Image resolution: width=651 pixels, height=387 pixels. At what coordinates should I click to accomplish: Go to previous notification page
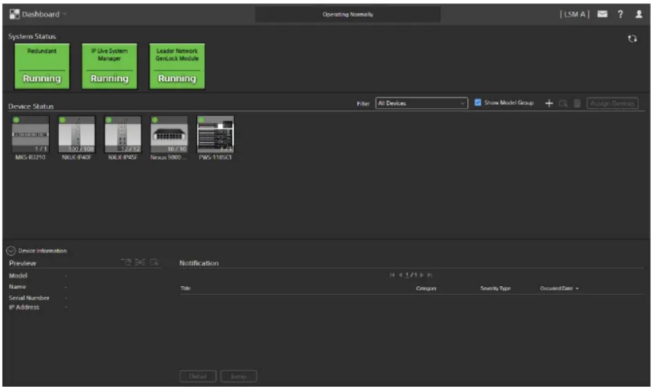tap(401, 275)
